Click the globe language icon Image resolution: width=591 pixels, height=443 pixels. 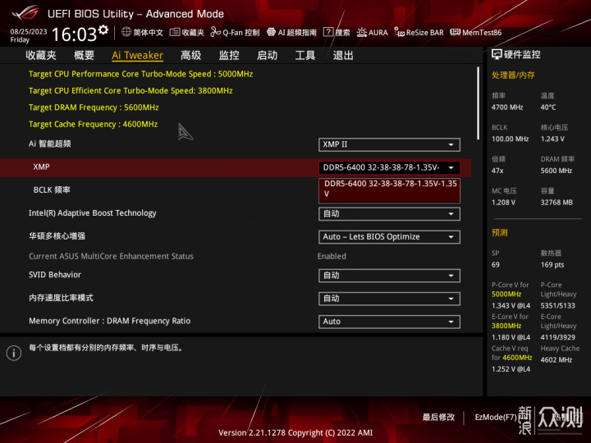pyautogui.click(x=126, y=32)
